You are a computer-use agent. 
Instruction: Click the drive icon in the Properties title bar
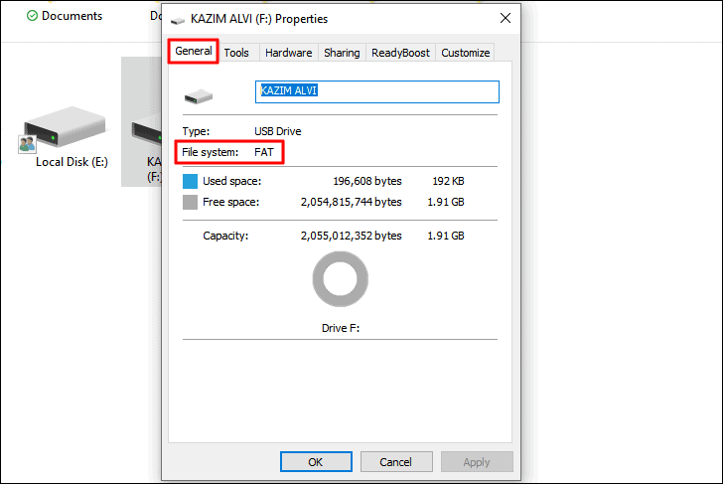[178, 20]
